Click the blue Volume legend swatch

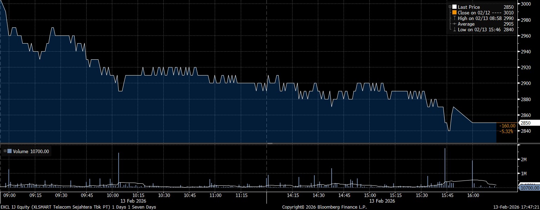[x=10, y=151]
